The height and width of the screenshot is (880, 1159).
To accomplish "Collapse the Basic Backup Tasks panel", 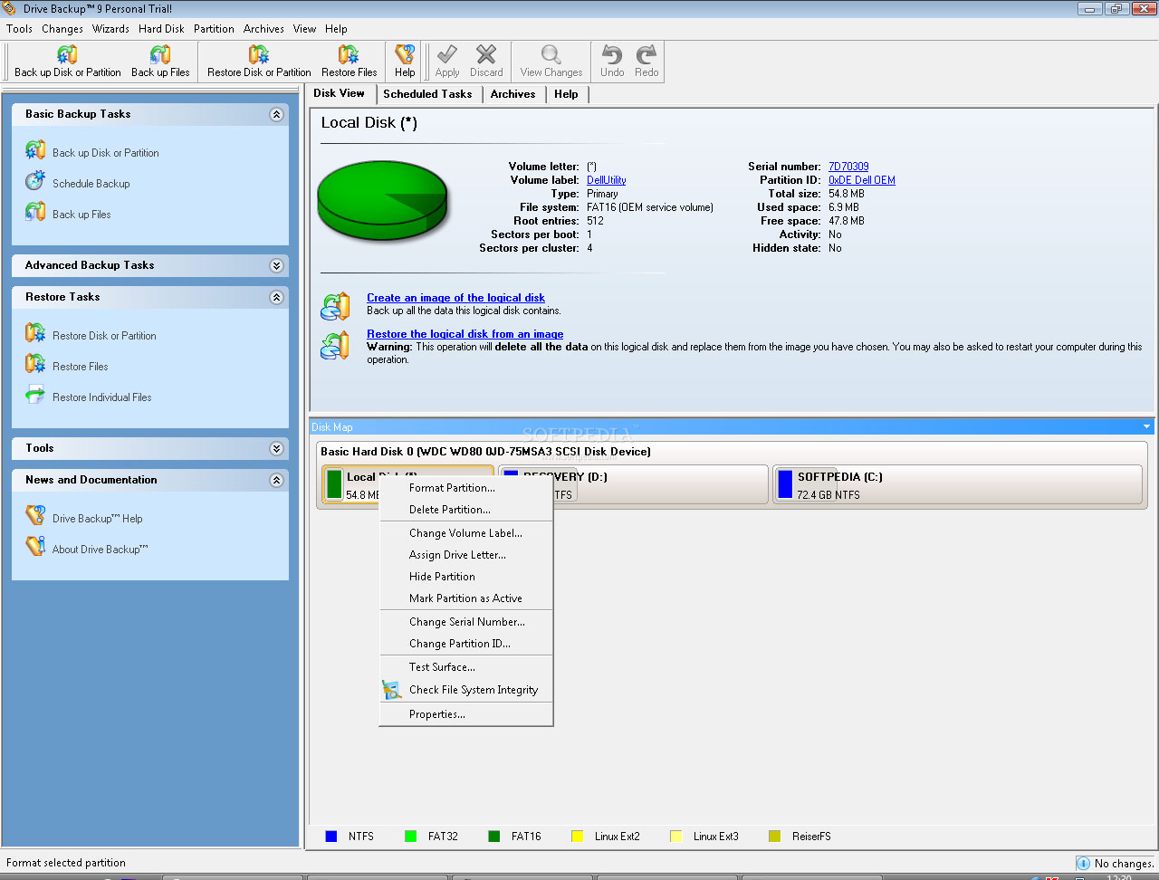I will click(x=276, y=115).
